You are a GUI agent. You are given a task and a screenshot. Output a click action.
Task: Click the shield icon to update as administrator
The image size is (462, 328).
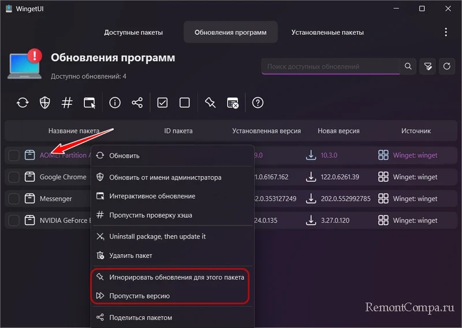coord(45,103)
